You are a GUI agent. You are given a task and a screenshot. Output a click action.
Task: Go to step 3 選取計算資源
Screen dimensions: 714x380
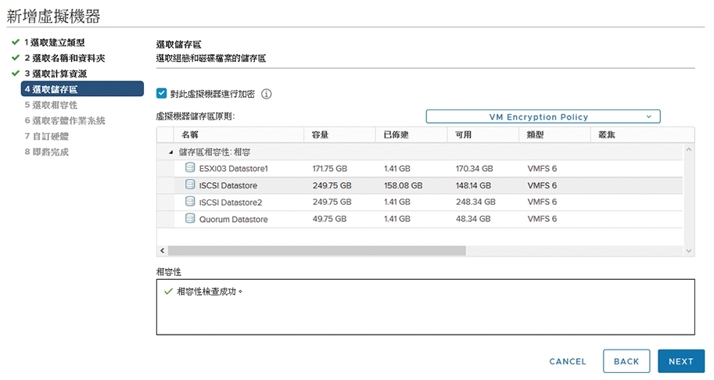(59, 73)
